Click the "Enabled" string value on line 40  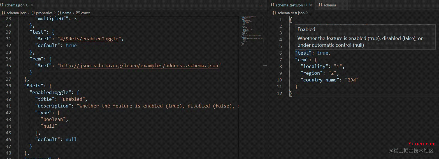pyautogui.click(x=73, y=99)
